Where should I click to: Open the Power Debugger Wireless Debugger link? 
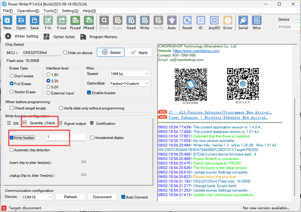point(218,117)
